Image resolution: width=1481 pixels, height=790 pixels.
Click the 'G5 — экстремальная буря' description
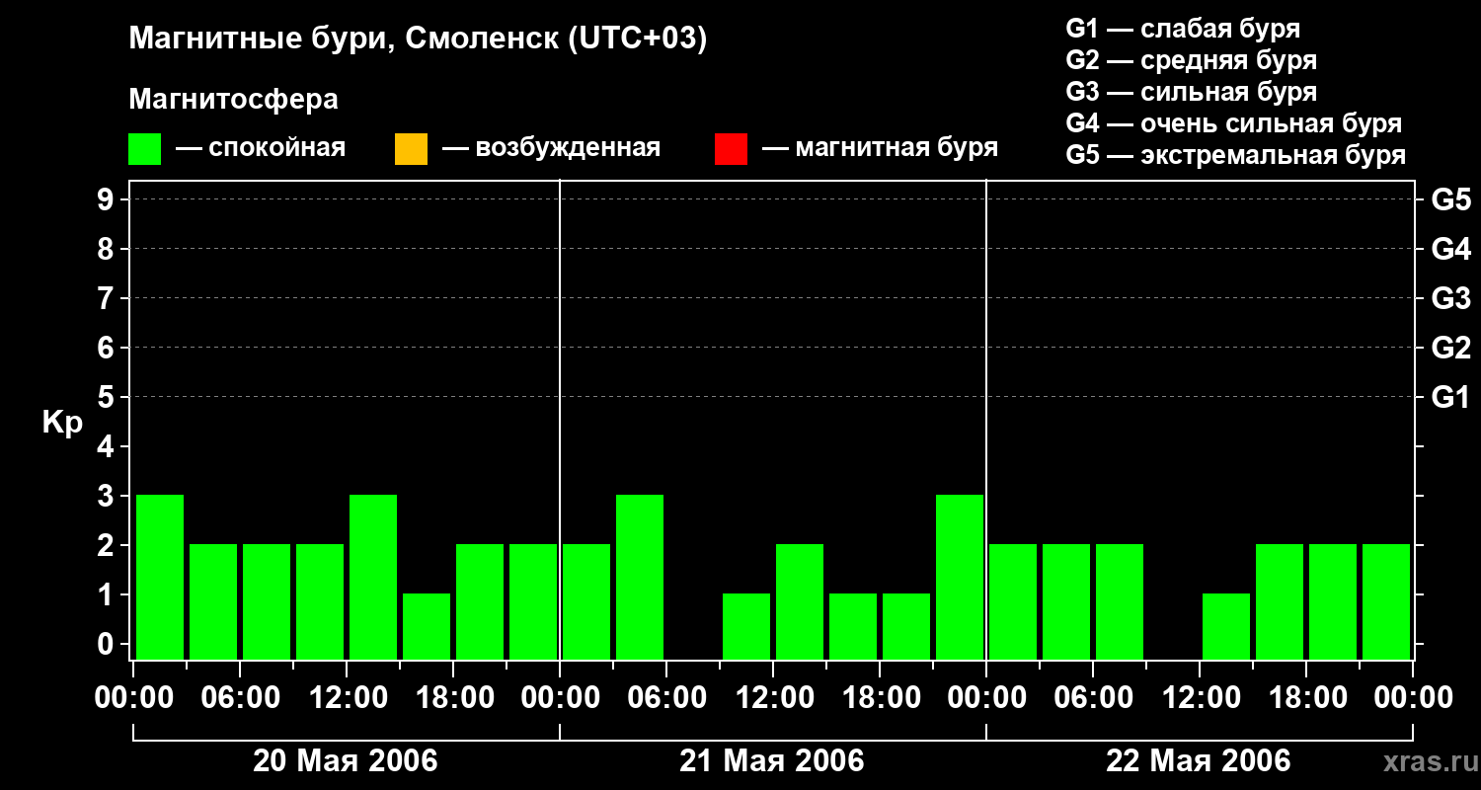[x=1236, y=155]
